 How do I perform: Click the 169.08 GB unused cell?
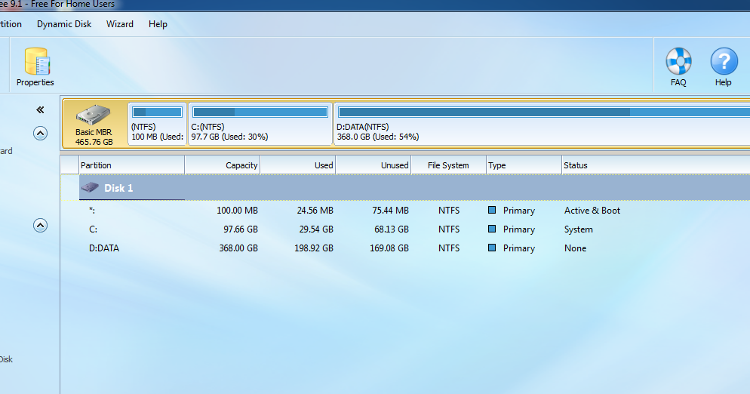(x=389, y=248)
